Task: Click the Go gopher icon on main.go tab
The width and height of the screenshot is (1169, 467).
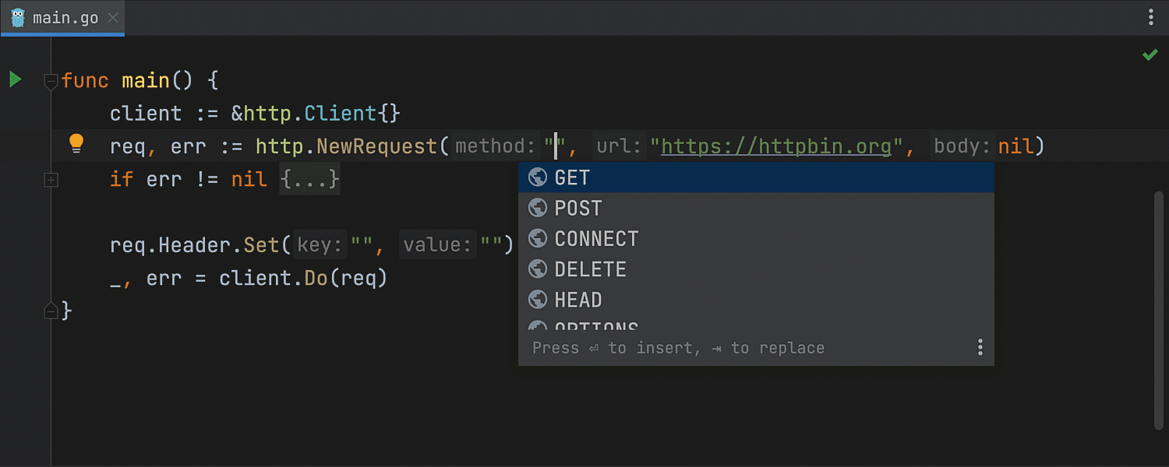Action: [18, 17]
